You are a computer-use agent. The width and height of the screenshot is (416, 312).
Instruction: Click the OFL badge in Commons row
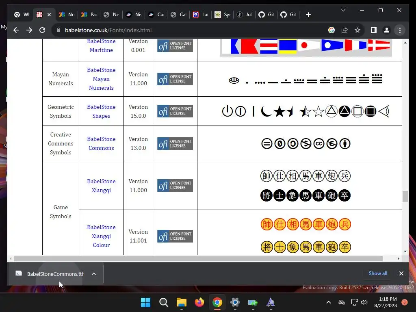pos(175,143)
